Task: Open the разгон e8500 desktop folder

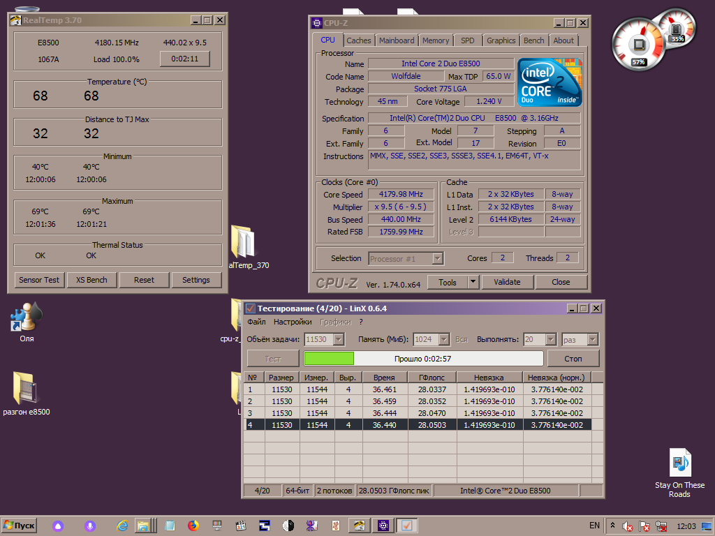Action: 27,394
